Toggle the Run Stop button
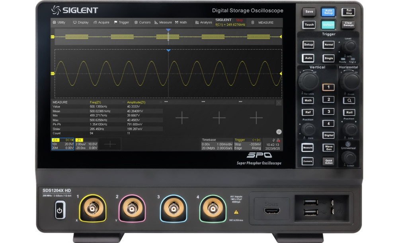 [x=349, y=12]
